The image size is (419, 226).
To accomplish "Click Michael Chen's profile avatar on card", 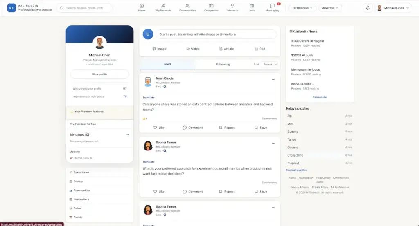I will point(99,43).
